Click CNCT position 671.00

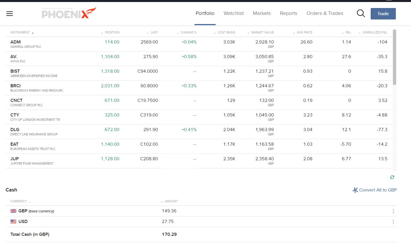(x=112, y=100)
